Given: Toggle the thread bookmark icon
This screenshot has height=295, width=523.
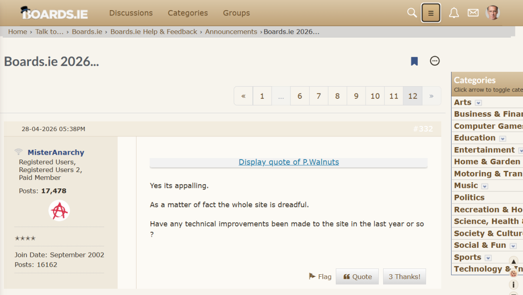Looking at the screenshot, I should tap(414, 61).
